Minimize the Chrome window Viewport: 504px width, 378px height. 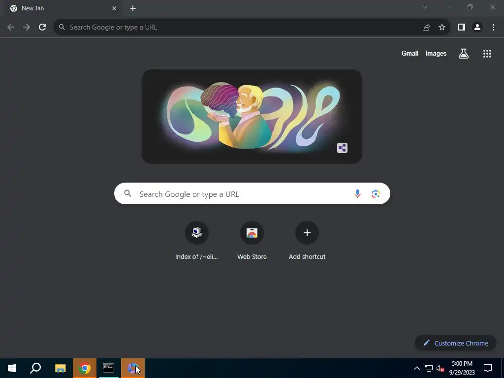(447, 7)
